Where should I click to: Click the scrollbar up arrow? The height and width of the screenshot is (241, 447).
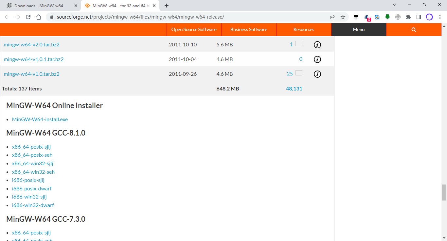[x=444, y=26]
